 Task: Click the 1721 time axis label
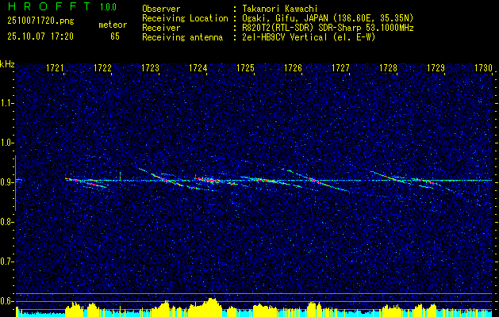pyautogui.click(x=55, y=68)
